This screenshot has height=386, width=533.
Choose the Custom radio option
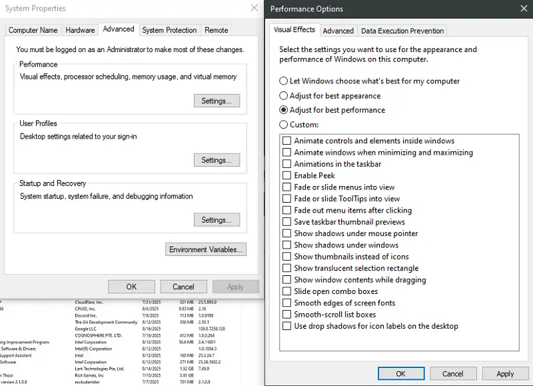[284, 125]
